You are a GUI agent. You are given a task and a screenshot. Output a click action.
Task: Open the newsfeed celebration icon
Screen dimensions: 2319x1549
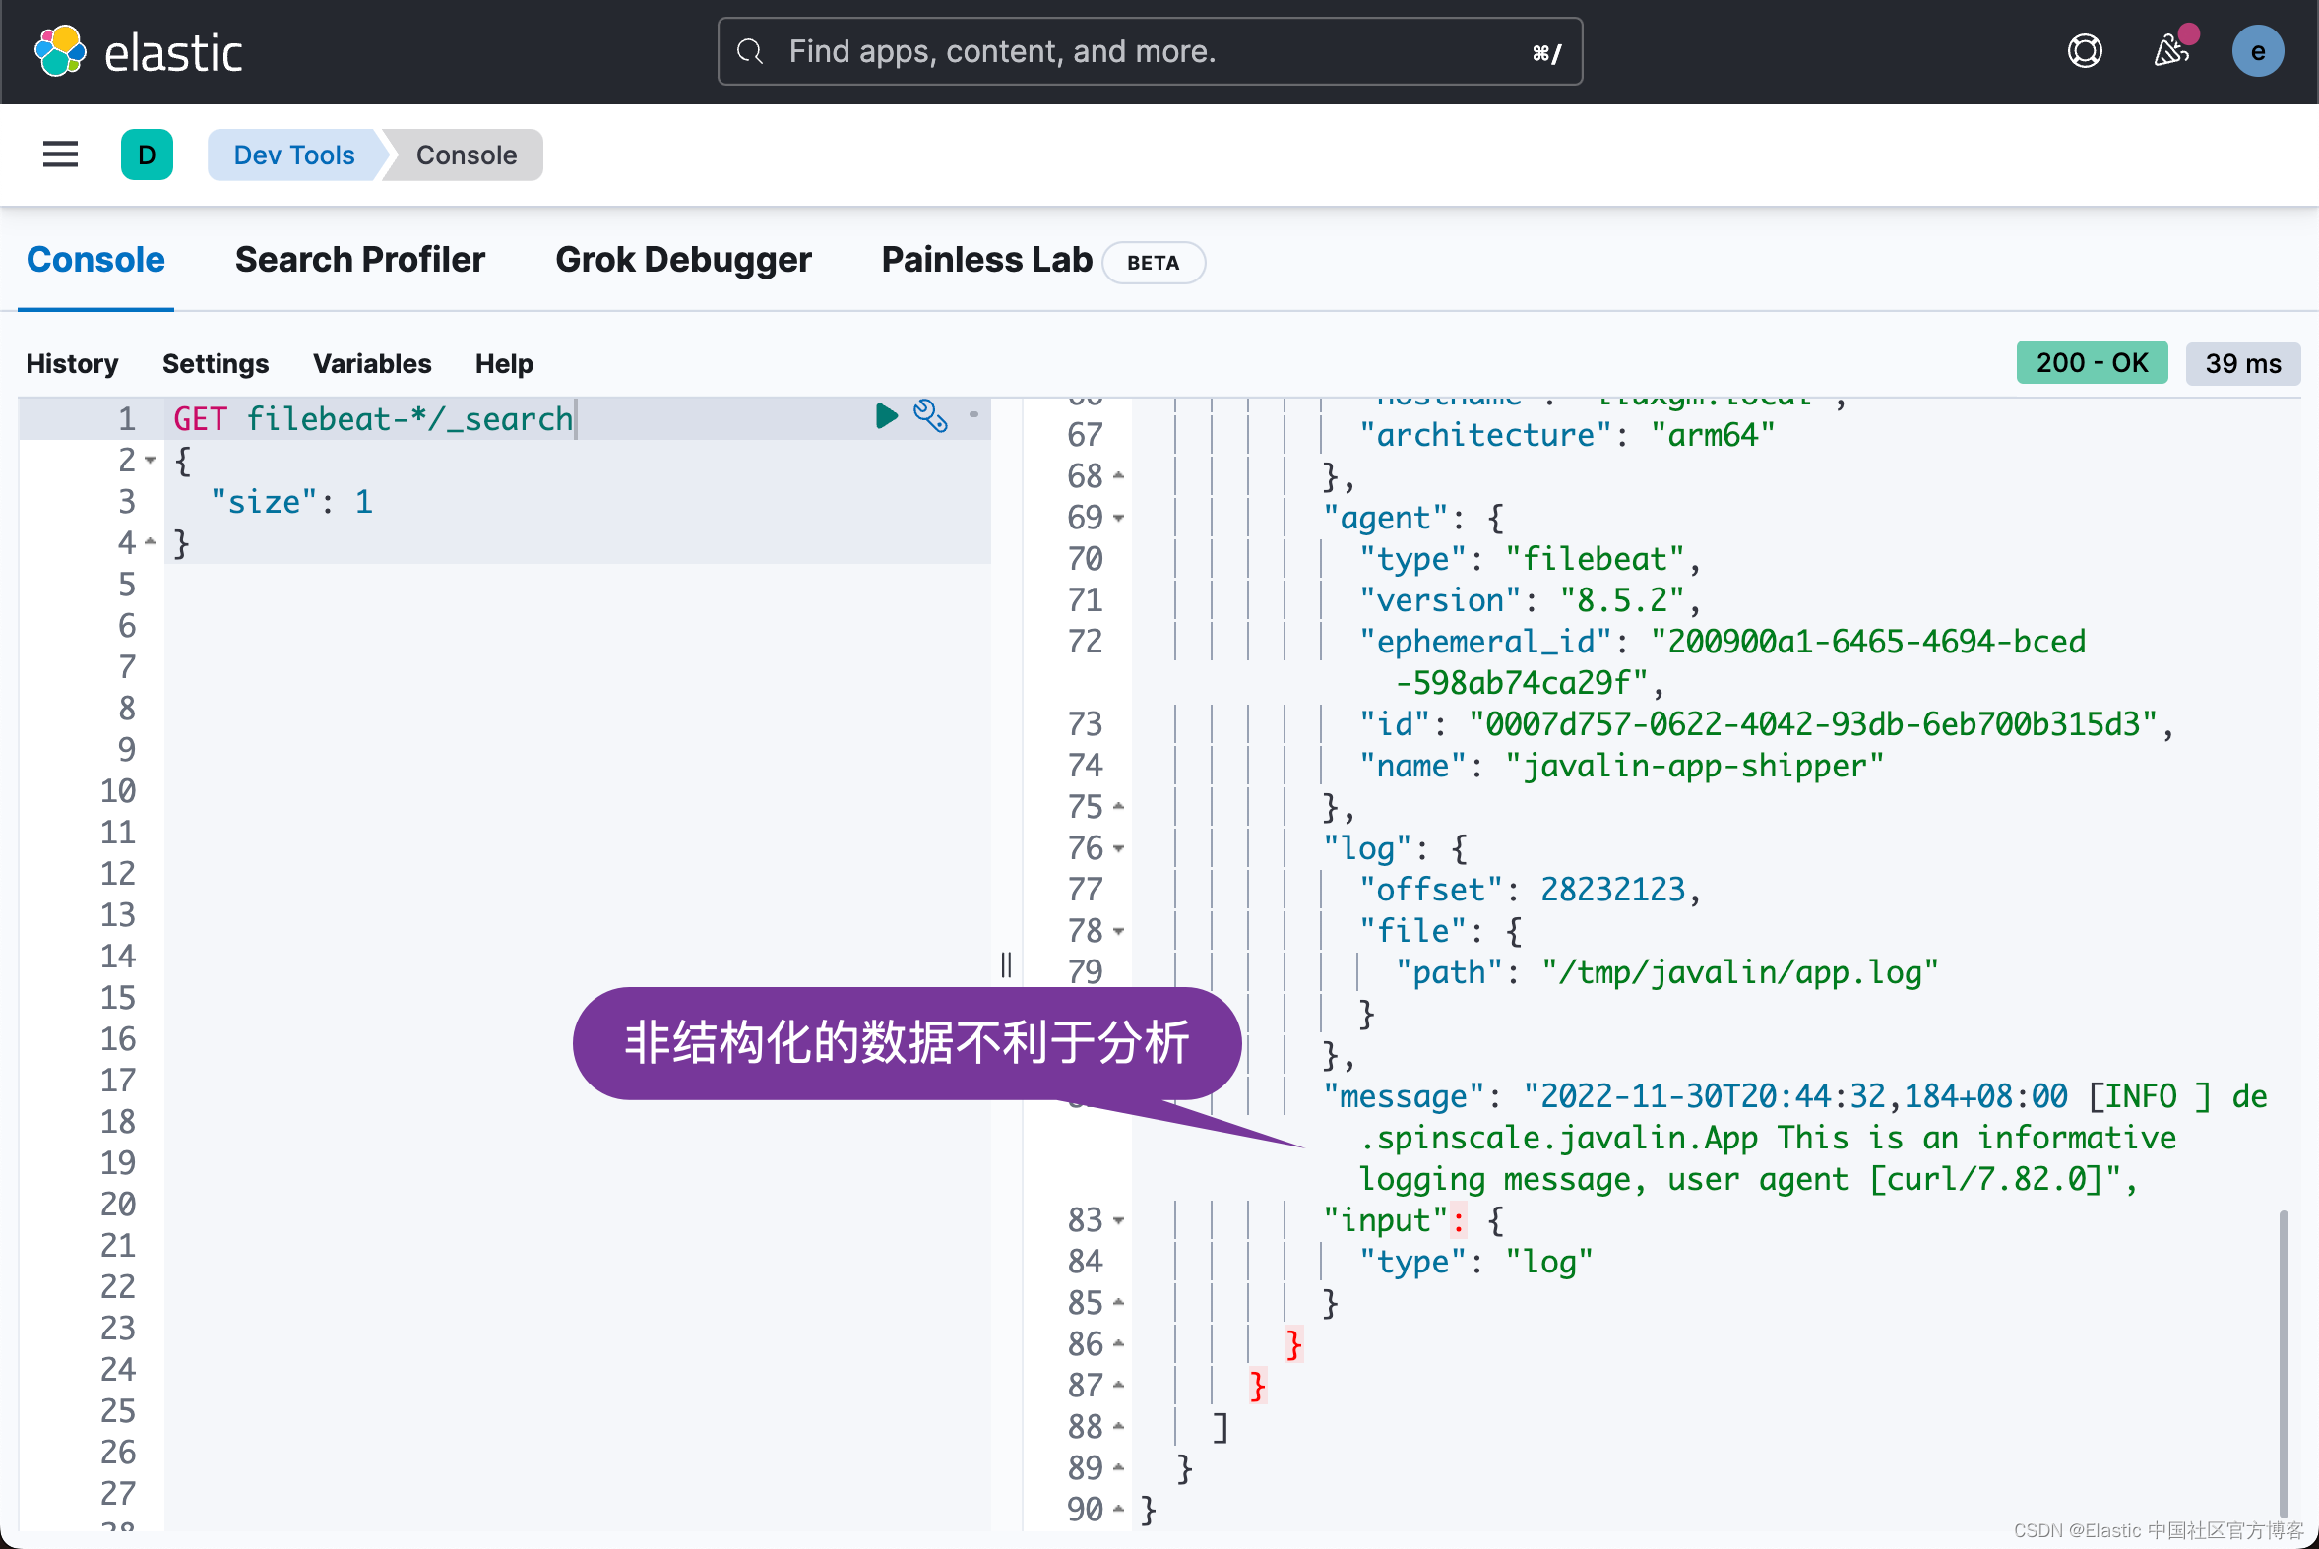click(x=2170, y=51)
